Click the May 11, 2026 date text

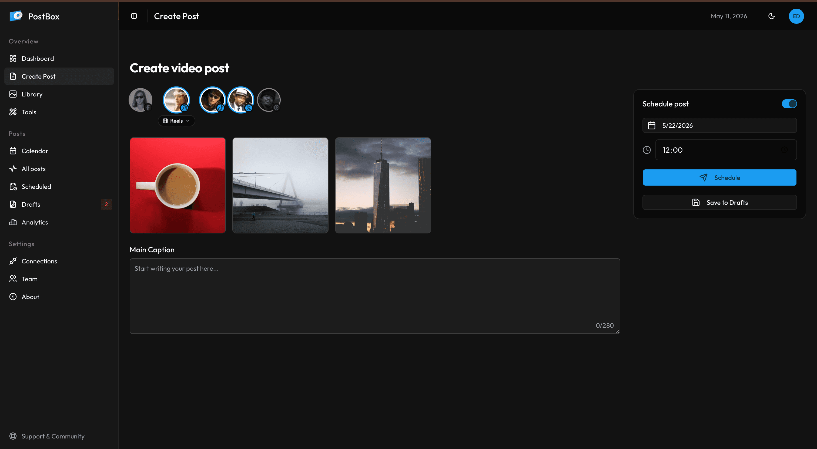pyautogui.click(x=729, y=16)
